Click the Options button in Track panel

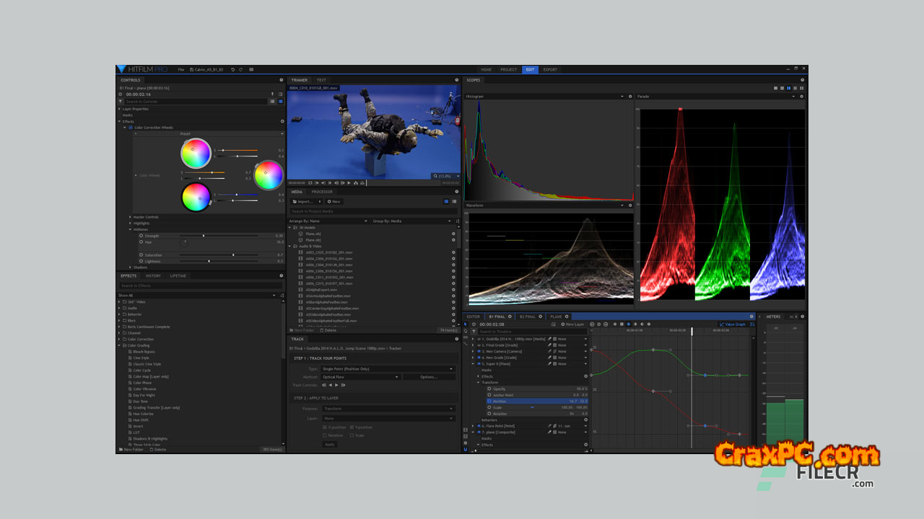429,377
